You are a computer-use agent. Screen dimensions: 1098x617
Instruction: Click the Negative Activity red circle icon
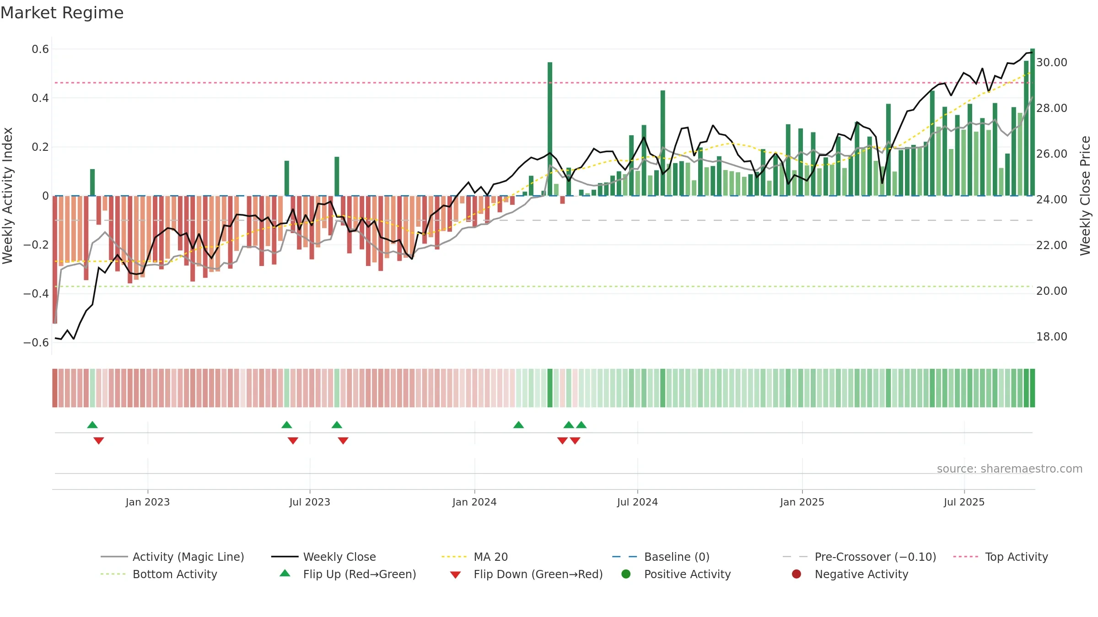[797, 574]
